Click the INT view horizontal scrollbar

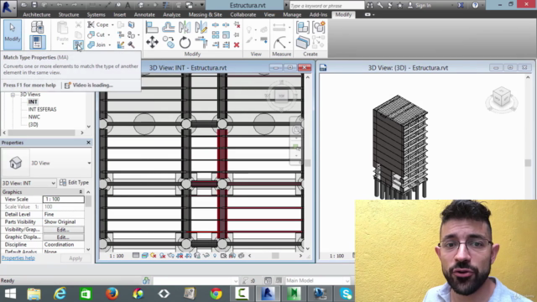275,255
